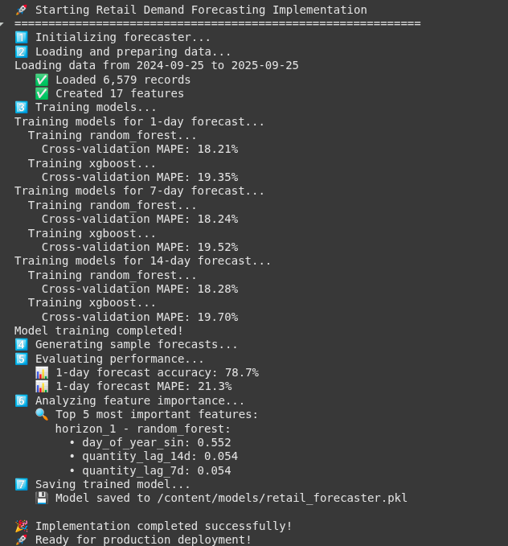Click the bar chart icon beside "1-day forecast MAPE"
The width and height of the screenshot is (508, 546).
[x=42, y=386]
